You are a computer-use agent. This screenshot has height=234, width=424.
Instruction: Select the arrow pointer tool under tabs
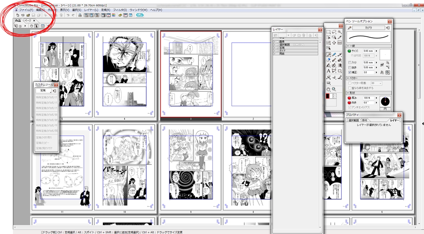36,26
